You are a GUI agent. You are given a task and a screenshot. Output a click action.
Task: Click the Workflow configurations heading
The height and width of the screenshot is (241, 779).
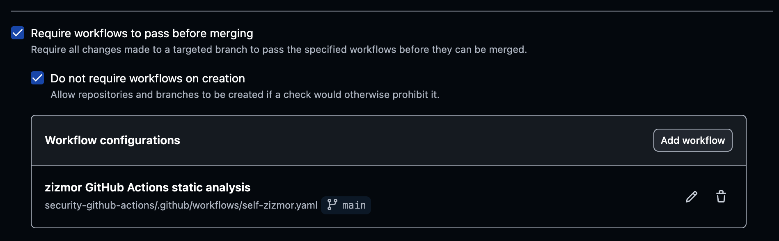point(112,140)
